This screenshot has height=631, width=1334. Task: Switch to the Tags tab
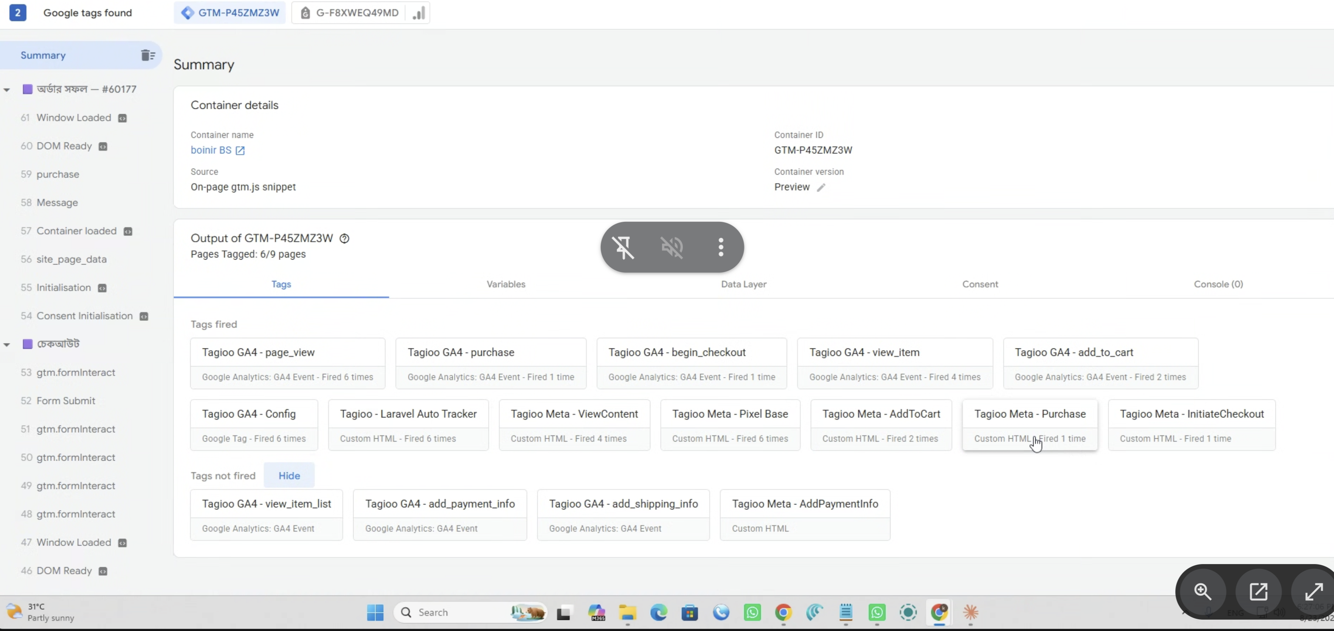pyautogui.click(x=281, y=284)
